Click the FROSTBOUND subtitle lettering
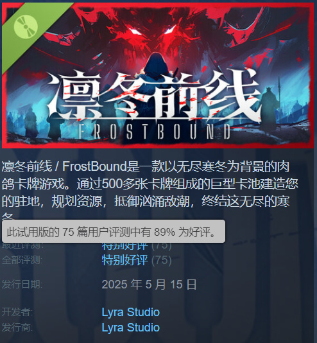 click(x=154, y=132)
